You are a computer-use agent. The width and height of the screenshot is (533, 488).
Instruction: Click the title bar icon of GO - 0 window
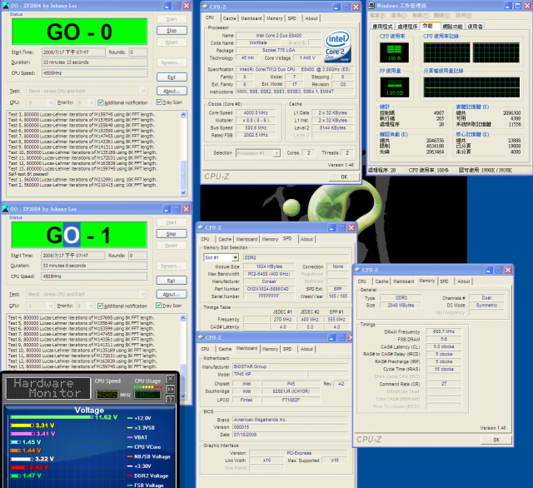click(x=6, y=6)
